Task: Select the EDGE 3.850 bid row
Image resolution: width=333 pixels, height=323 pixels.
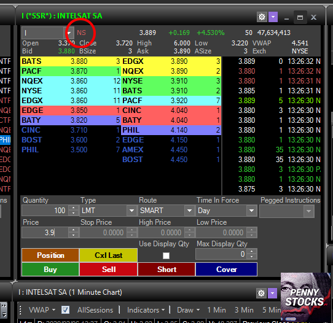Action: (x=71, y=111)
